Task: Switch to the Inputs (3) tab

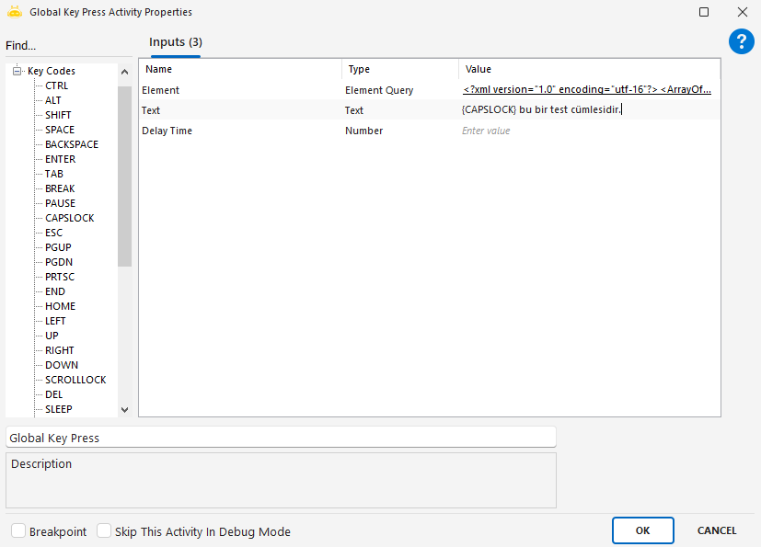Action: 175,42
